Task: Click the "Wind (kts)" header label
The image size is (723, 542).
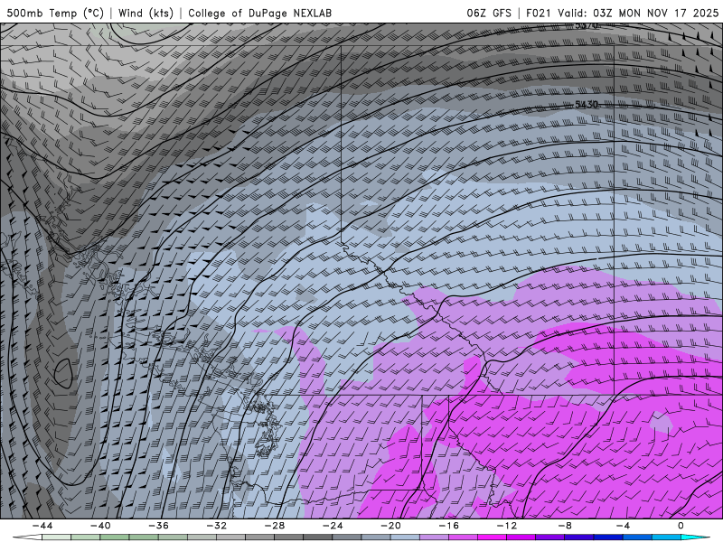Action: coord(146,13)
